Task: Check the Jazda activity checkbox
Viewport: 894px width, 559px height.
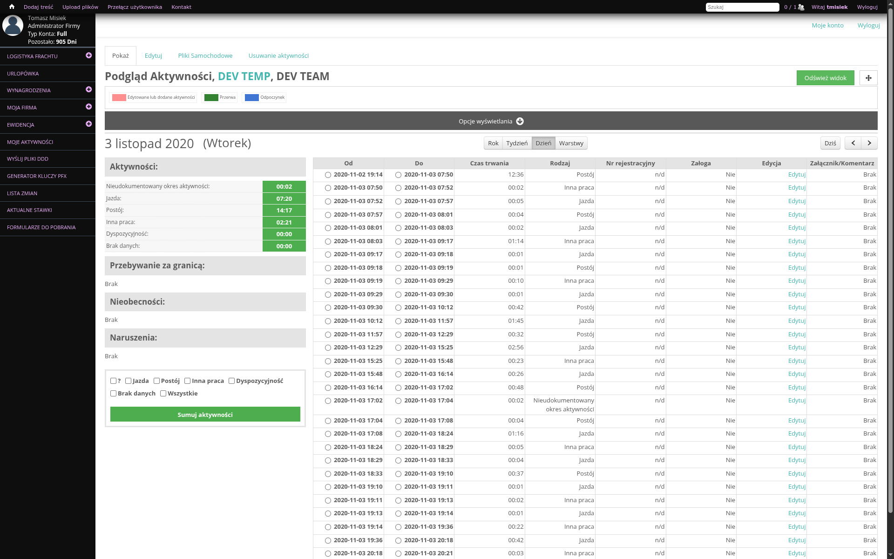Action: (128, 381)
